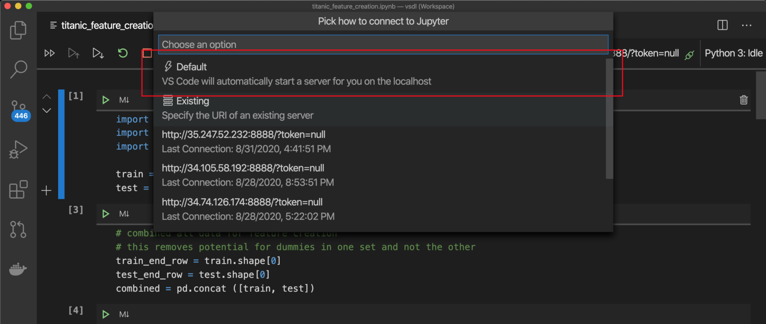766x324 pixels.
Task: Interrupt the kernel with stop icon
Action: pyautogui.click(x=147, y=53)
